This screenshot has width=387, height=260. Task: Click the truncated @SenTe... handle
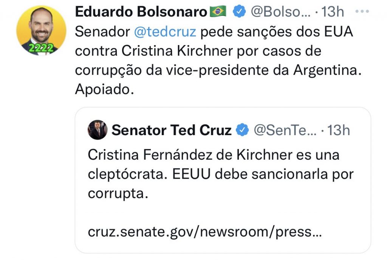285,130
